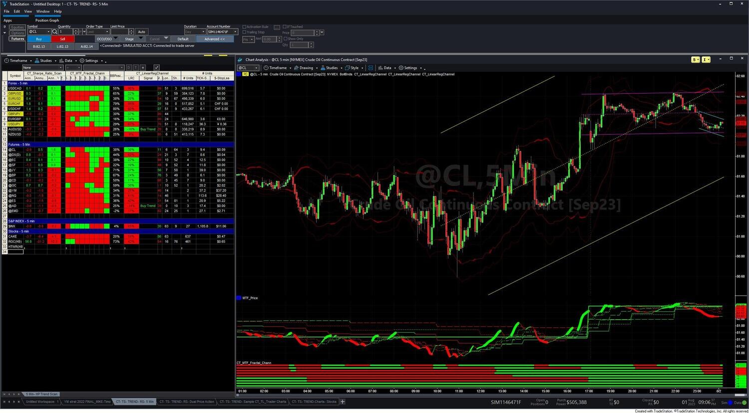Click the T button in RadarScreen toolbar
Image resolution: width=749 pixels, height=413 pixels.
coord(135,67)
